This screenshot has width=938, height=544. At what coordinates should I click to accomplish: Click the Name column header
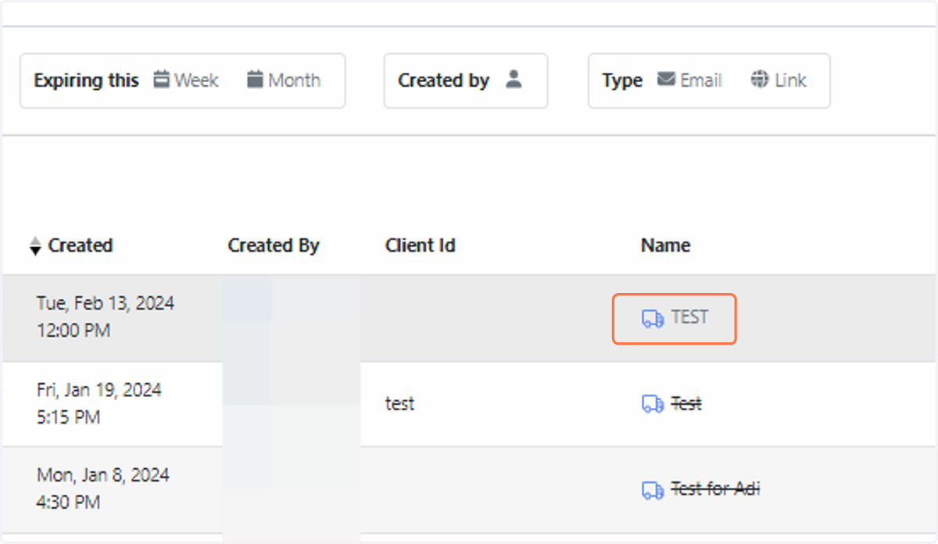[665, 245]
